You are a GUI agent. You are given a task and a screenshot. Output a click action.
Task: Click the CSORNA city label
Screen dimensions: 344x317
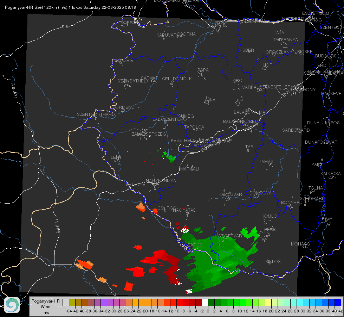coord(187,34)
